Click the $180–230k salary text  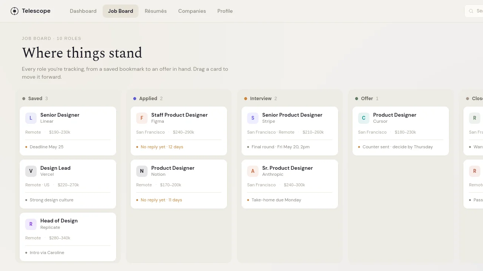tap(405, 132)
